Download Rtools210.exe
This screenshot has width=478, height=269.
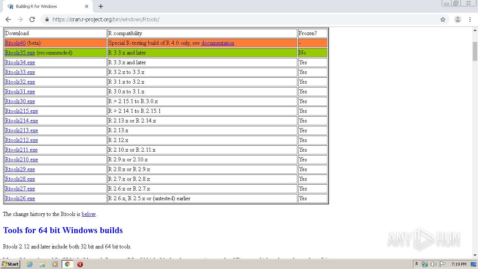point(22,160)
